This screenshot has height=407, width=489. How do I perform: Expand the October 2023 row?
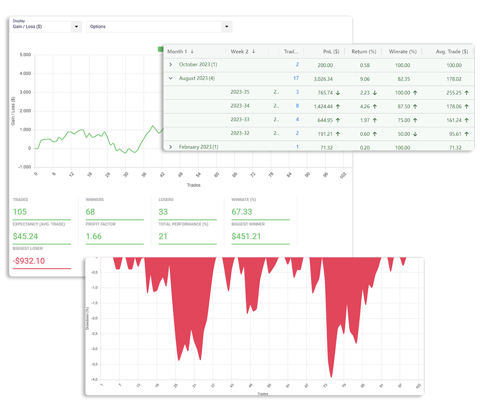point(170,64)
